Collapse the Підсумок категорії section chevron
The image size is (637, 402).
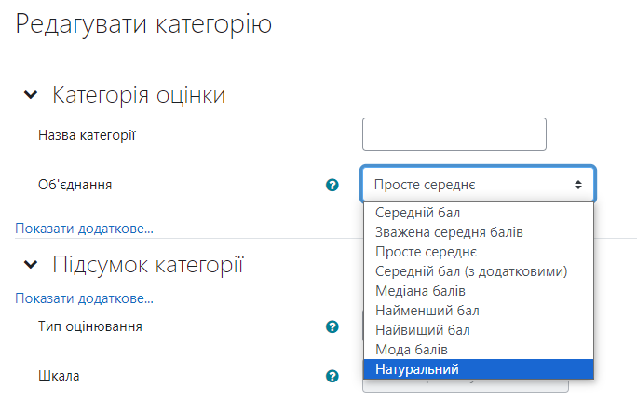31,265
